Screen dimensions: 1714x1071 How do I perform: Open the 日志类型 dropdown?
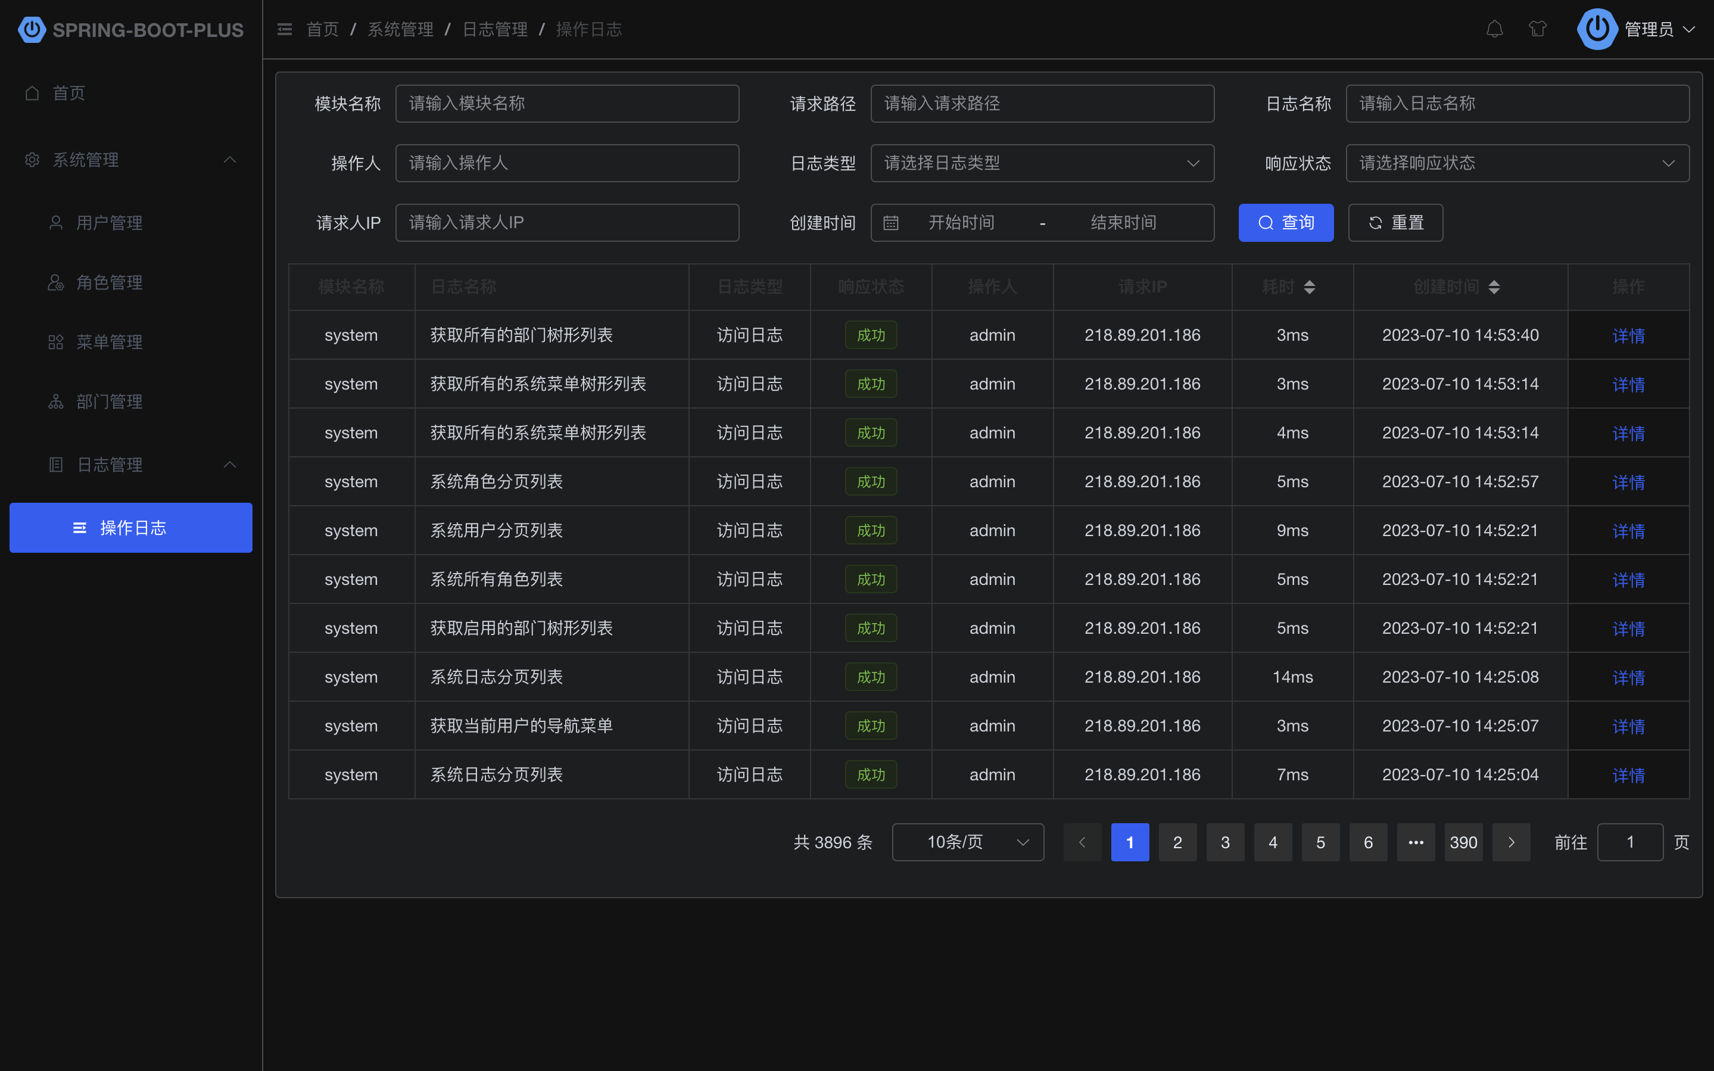(1042, 164)
